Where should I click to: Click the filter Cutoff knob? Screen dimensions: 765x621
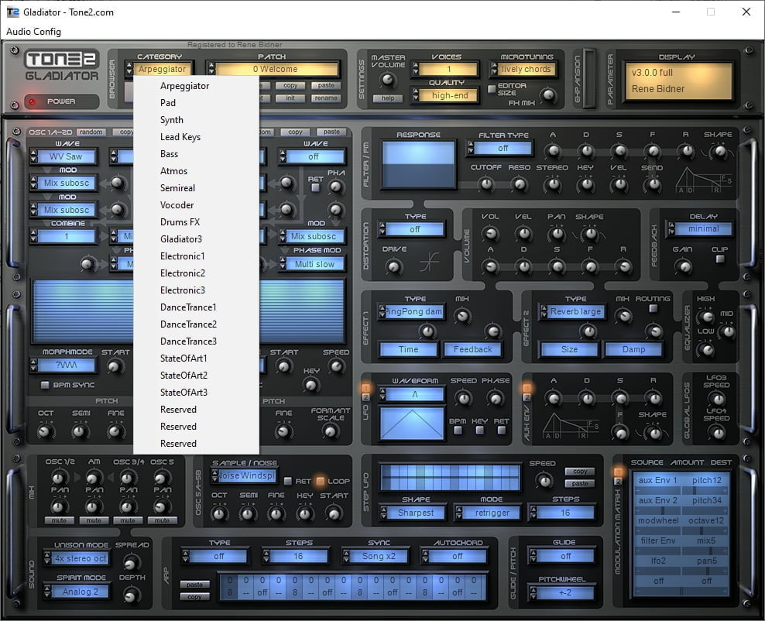coord(485,184)
